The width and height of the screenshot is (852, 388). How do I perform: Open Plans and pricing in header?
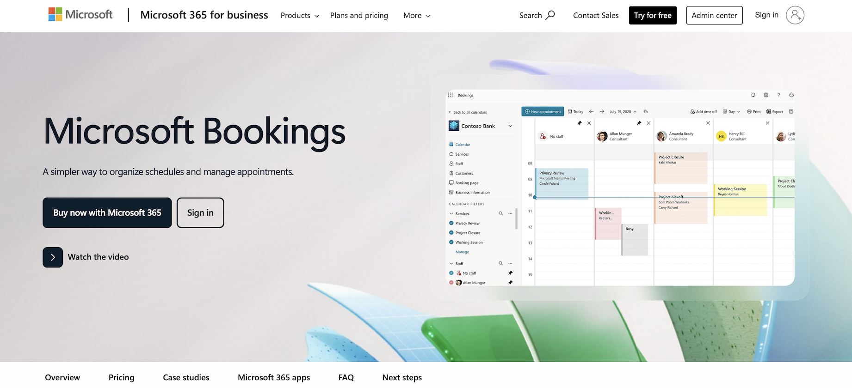click(x=359, y=16)
